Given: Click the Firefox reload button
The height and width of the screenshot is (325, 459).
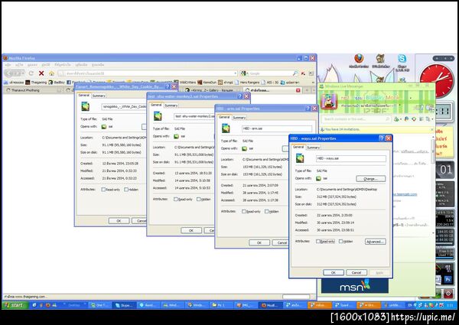Looking at the screenshot, I should click(x=31, y=73).
